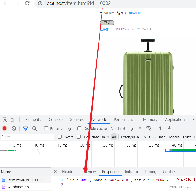Select the All request type filter
Screen dimensions: 196x191
pos(114,137)
